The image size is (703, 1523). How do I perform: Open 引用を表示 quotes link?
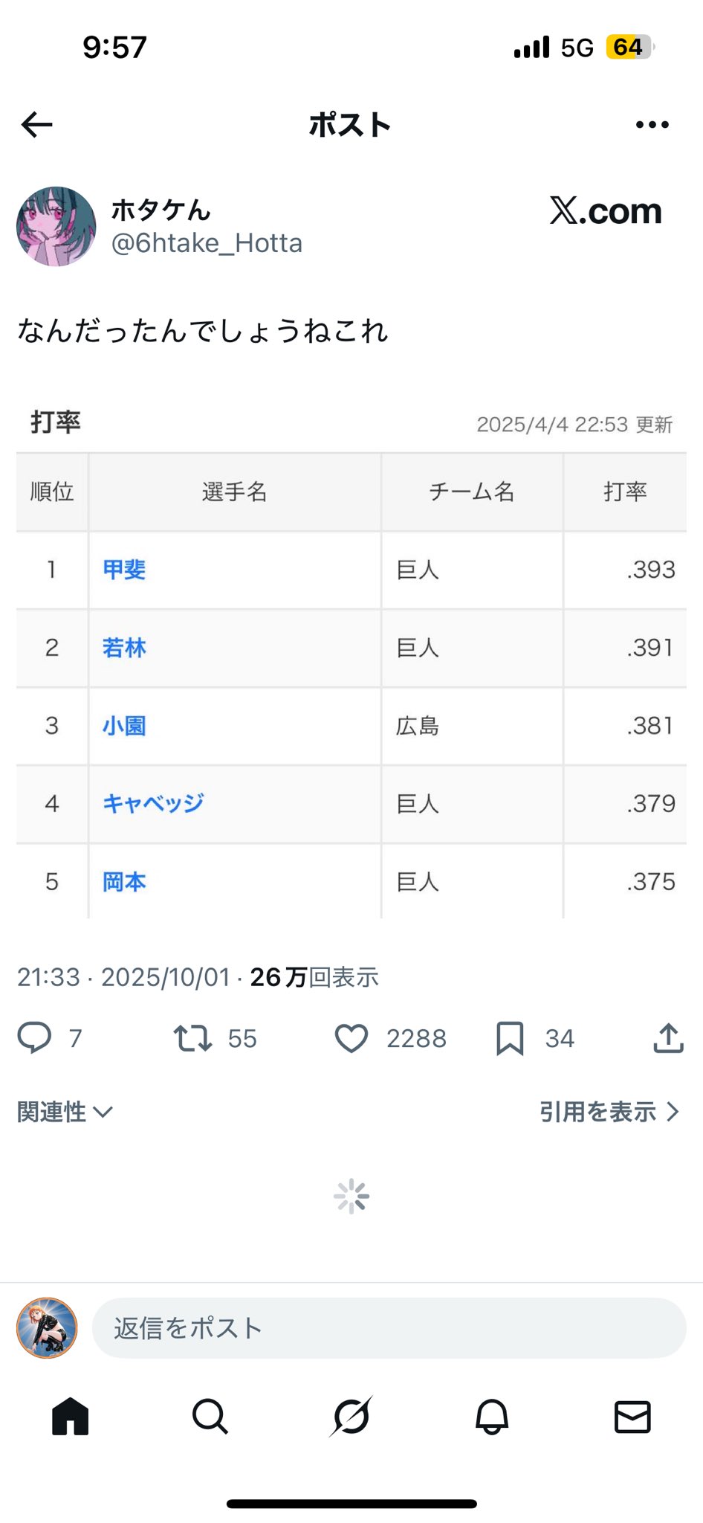[x=609, y=1112]
